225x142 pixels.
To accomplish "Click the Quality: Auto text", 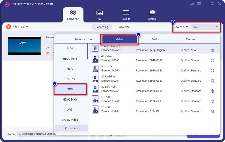I will click(188, 50).
